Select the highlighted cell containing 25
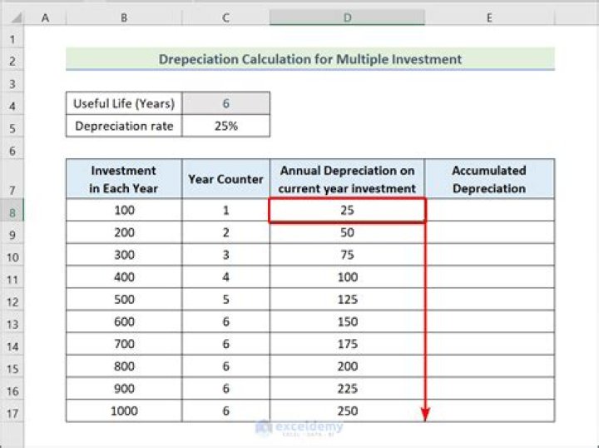The image size is (599, 448). coord(347,212)
